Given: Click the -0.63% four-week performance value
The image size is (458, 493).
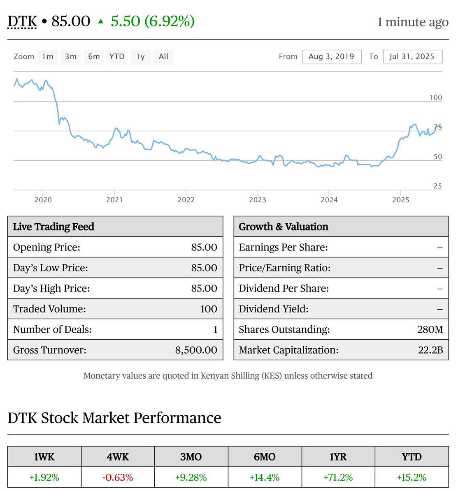Looking at the screenshot, I should point(118,477).
